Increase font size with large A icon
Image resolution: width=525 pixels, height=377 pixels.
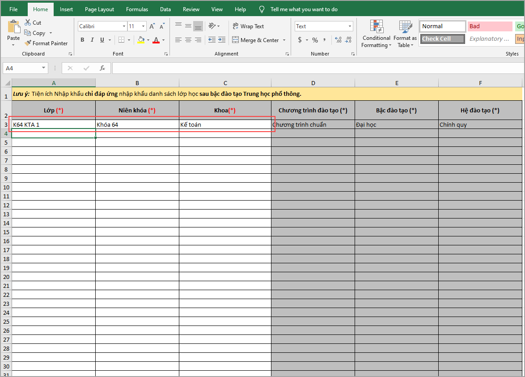152,26
